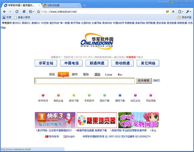
Task: Click the pink 网站导航 icon
Action: (x=151, y=95)
